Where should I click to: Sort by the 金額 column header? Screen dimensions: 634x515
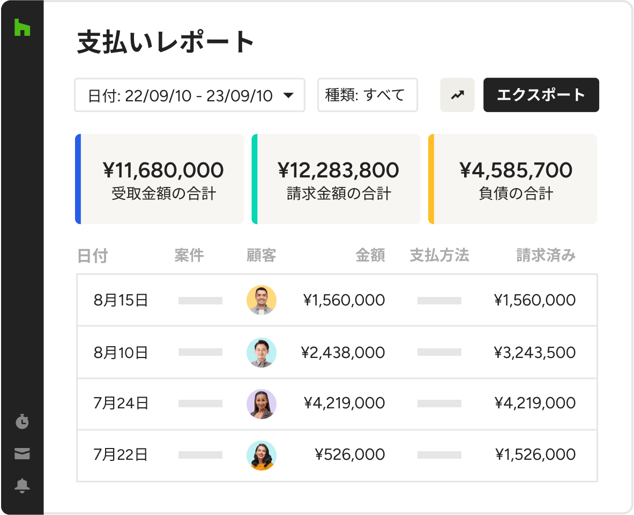[x=370, y=256]
